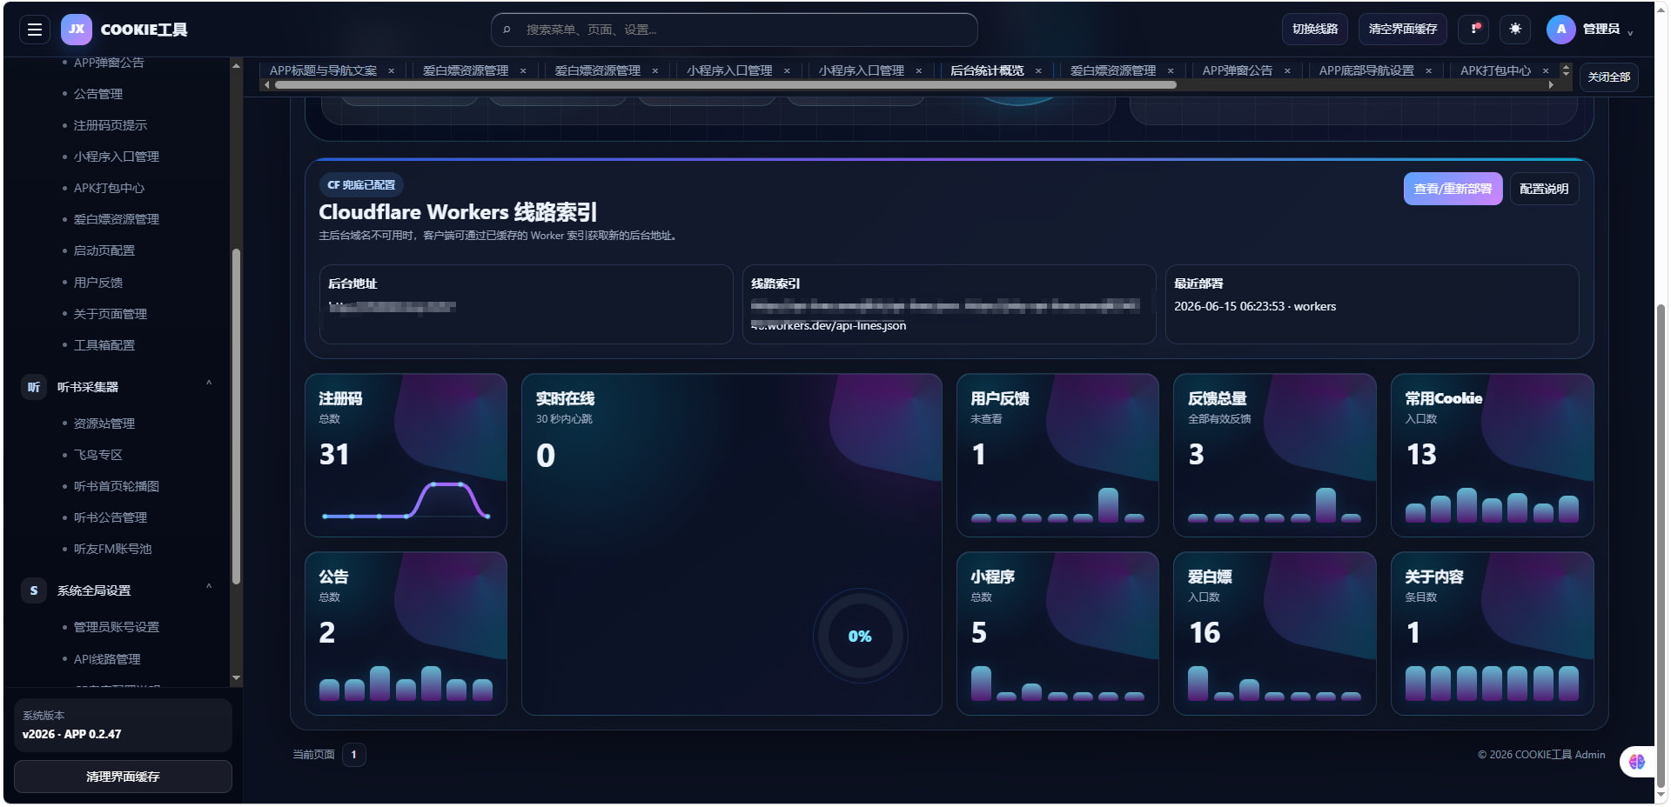
Task: Click the sidebar scroll down arrow
Action: tap(236, 677)
